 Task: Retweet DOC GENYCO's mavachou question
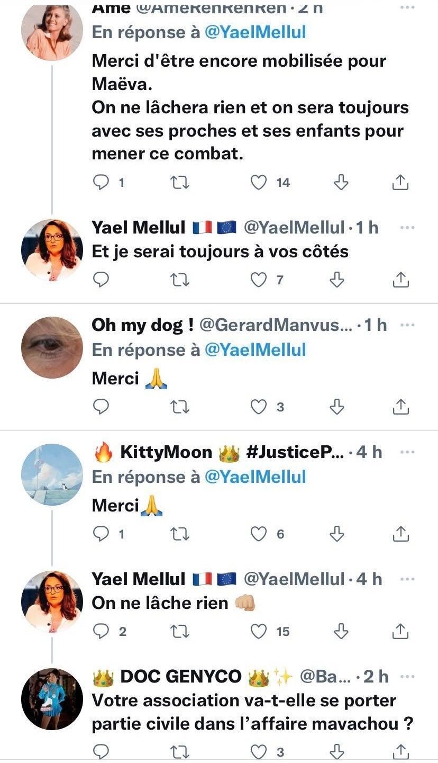[180, 751]
